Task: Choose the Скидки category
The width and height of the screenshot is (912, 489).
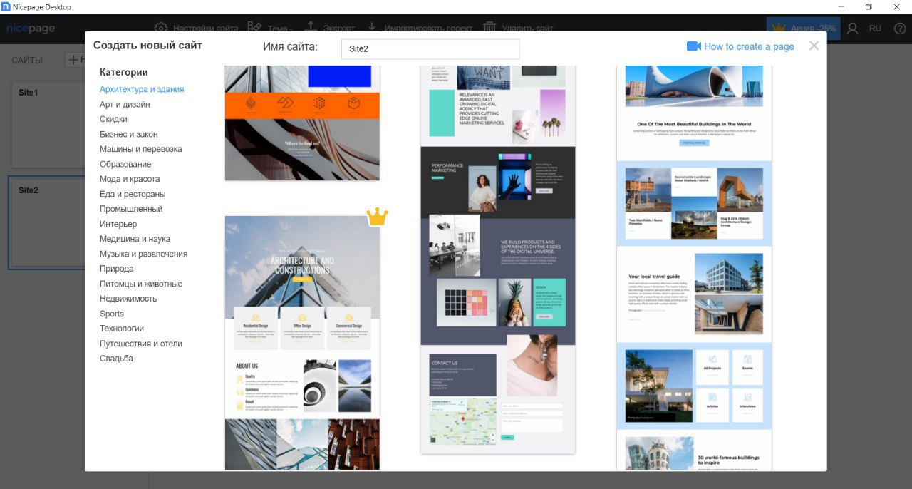Action: [113, 119]
